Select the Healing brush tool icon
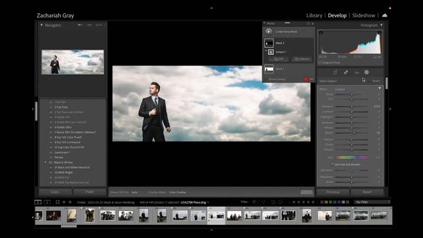The height and width of the screenshot is (238, 423). (x=346, y=72)
